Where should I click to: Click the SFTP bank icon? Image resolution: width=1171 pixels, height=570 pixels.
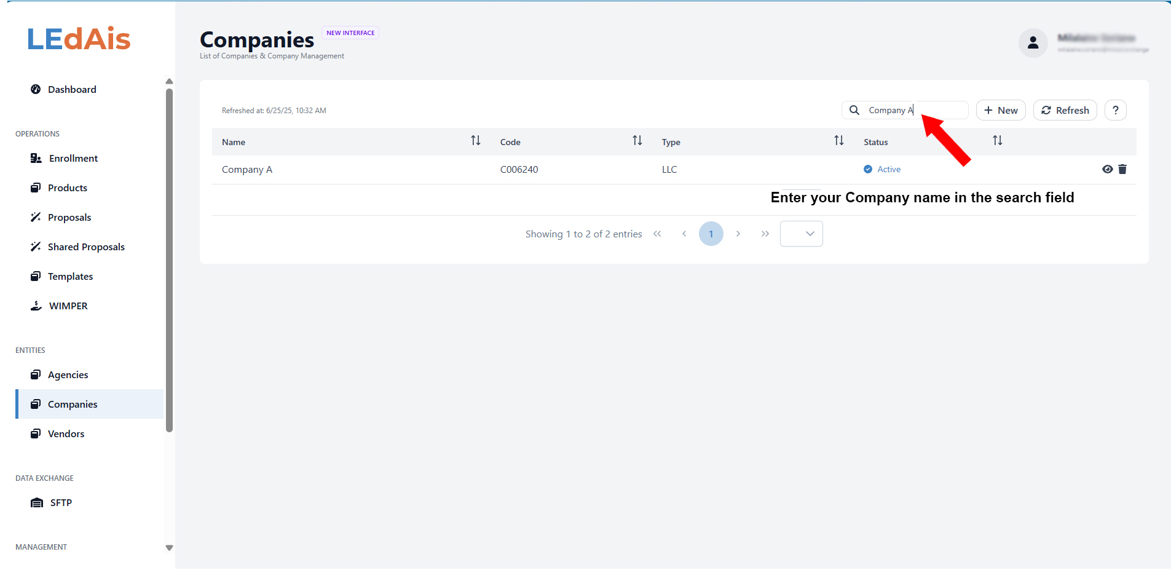37,502
